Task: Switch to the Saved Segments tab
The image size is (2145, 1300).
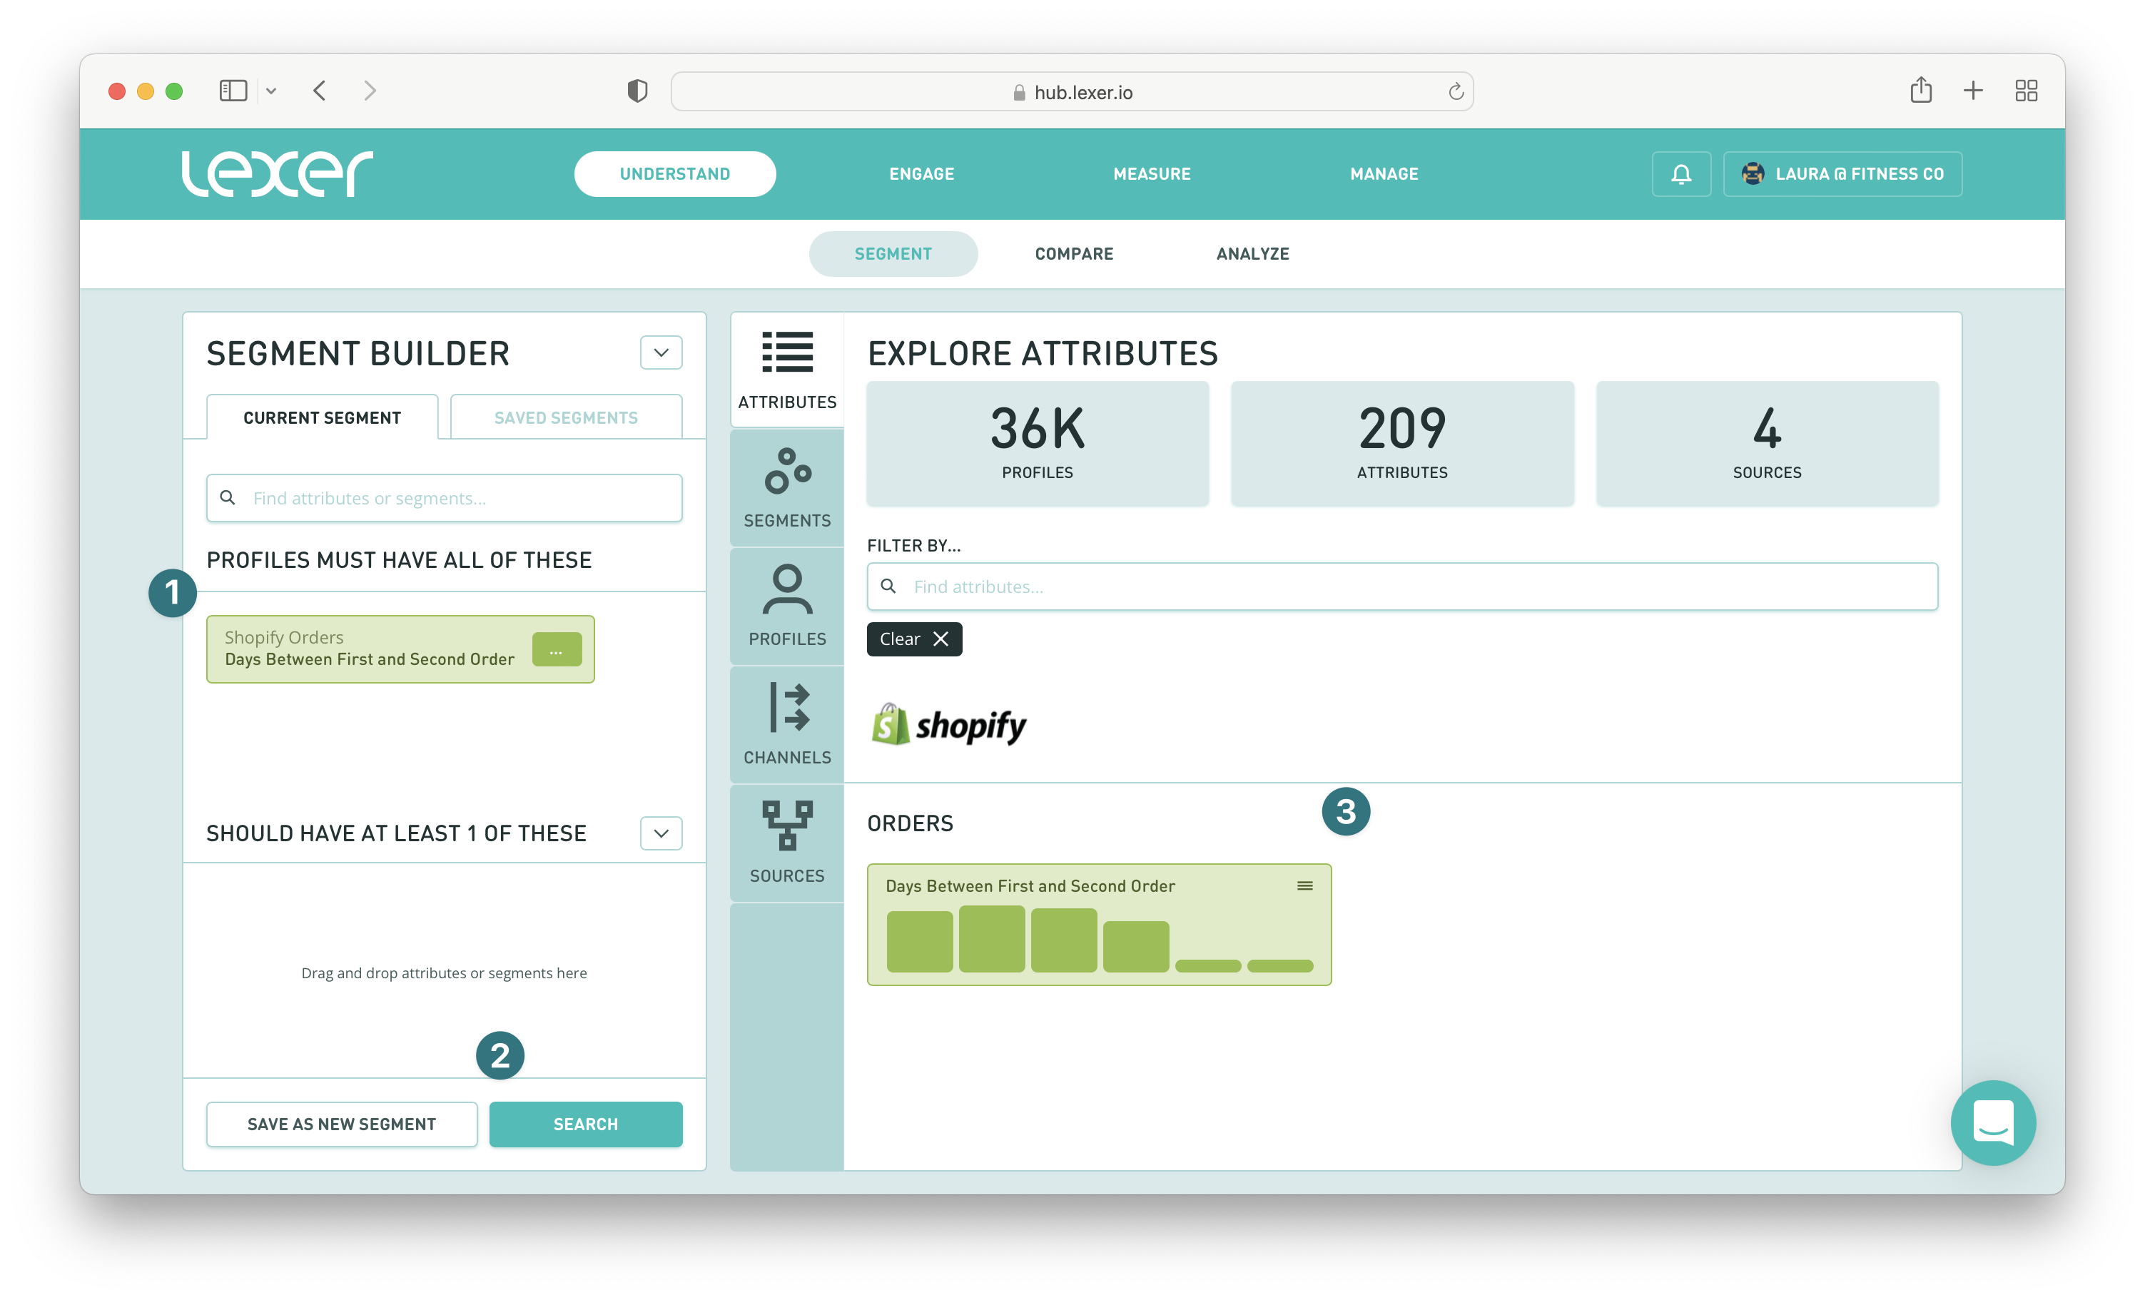Action: (566, 418)
